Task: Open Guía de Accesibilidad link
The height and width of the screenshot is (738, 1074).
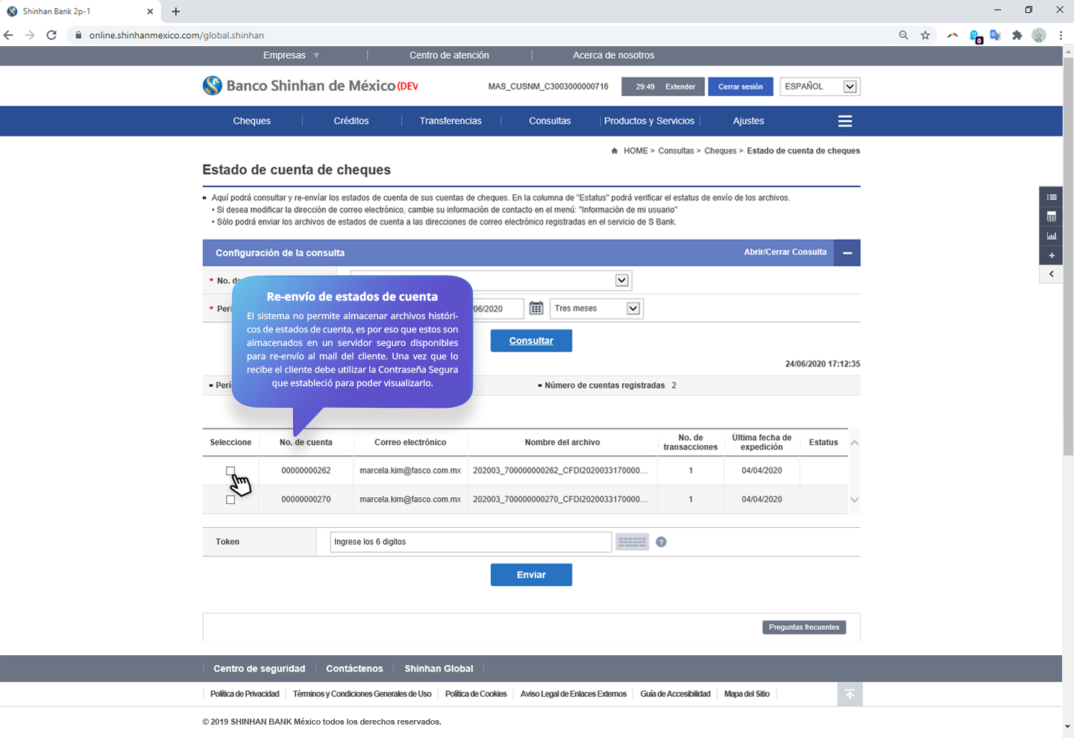Action: click(x=676, y=694)
